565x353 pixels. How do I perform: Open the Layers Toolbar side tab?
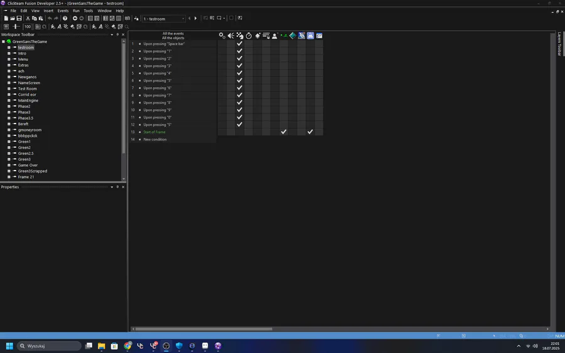click(x=559, y=44)
